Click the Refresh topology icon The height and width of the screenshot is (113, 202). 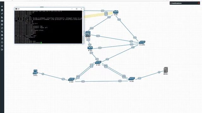[2, 28]
